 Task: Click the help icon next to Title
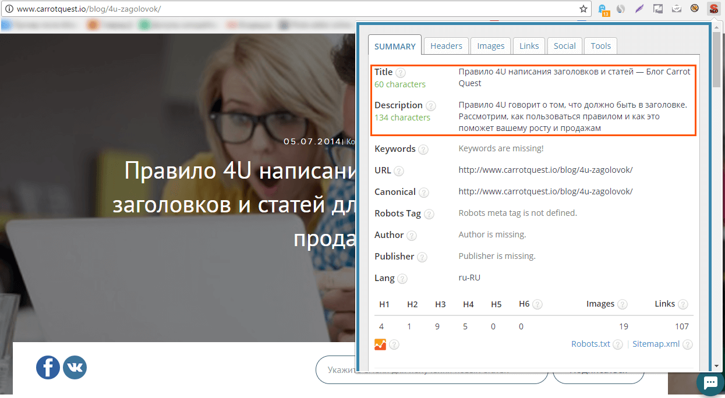click(x=401, y=73)
